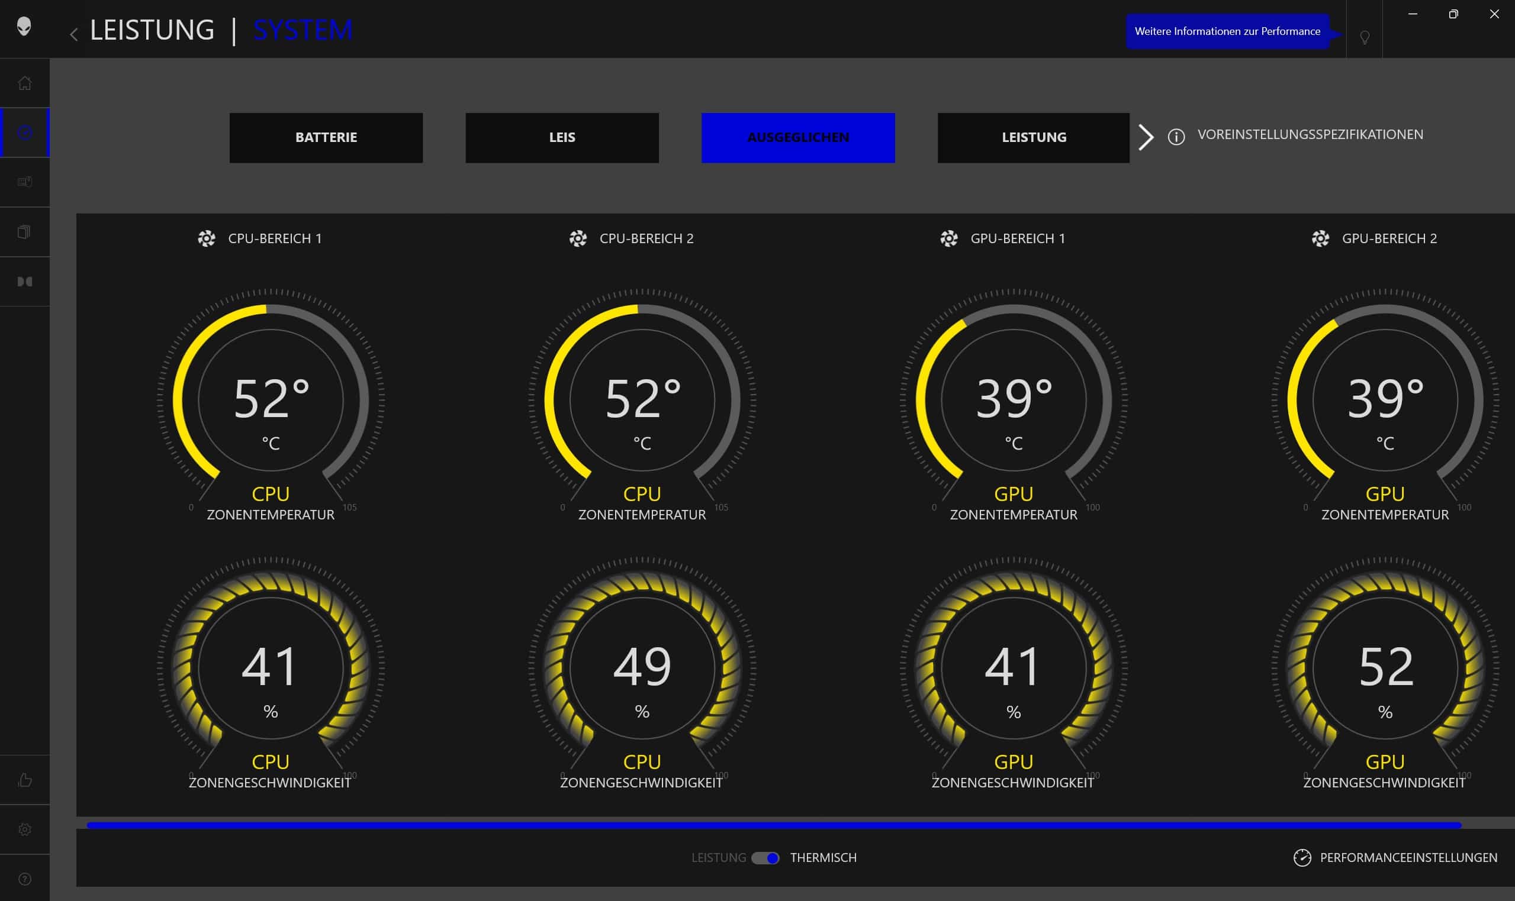Go back using the chevron beside LEISTUNG

[74, 34]
